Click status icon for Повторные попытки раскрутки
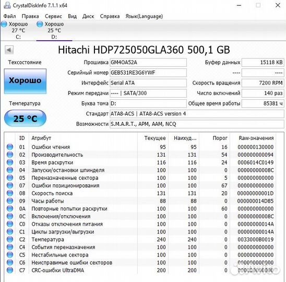The image size is (286, 282). tap(10, 208)
